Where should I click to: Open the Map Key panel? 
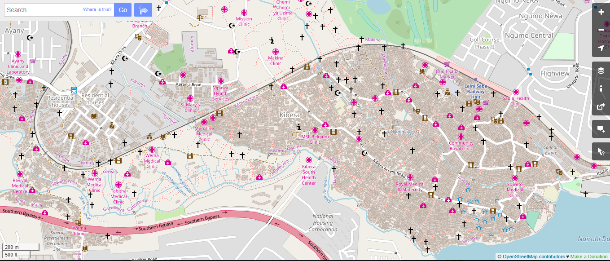coord(601,88)
